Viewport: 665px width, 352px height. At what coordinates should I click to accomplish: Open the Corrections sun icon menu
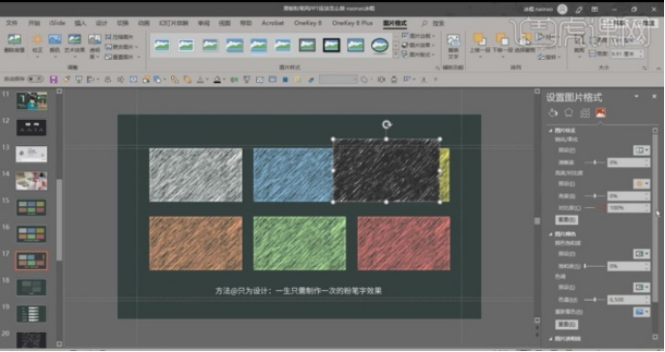pos(38,40)
